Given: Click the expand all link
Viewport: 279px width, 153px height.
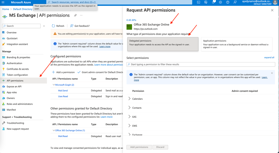Looking at the screenshot, I should pyautogui.click(x=269, y=57).
